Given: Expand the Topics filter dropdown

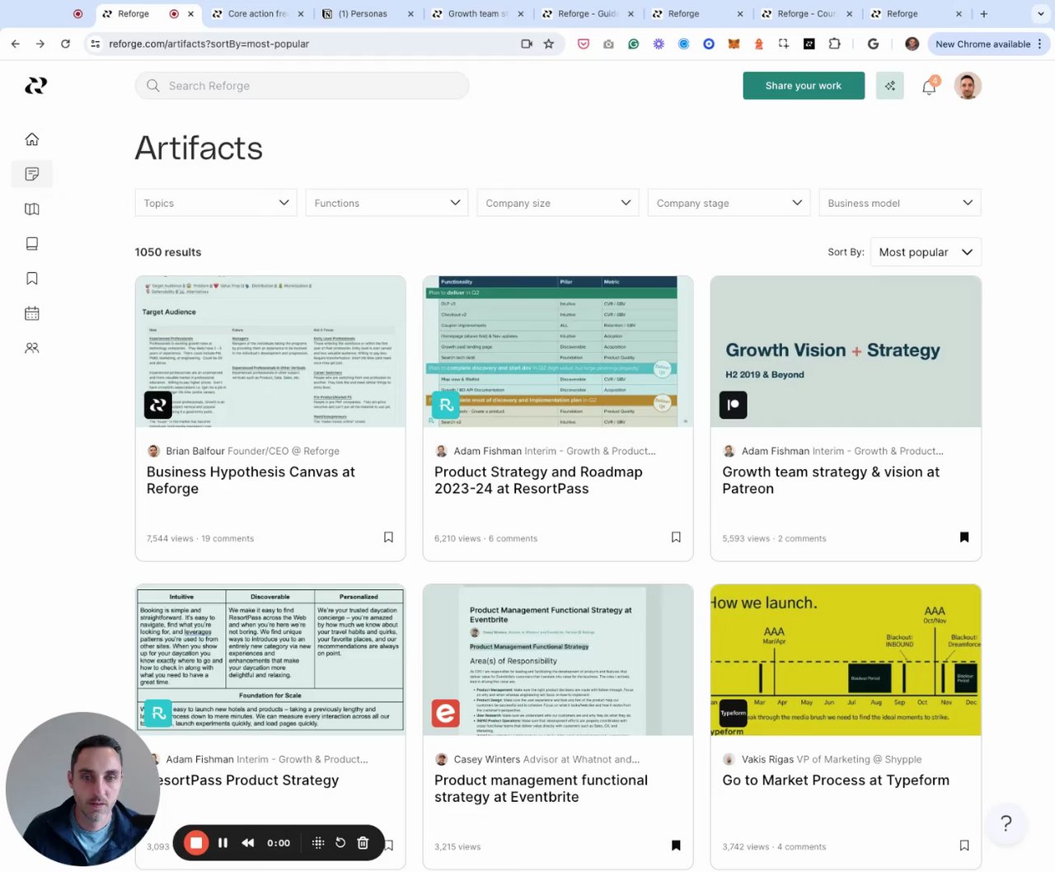Looking at the screenshot, I should (x=216, y=203).
